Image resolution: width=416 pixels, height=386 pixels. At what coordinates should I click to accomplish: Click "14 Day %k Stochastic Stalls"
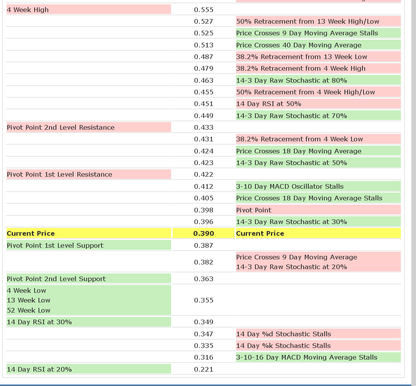[283, 346]
